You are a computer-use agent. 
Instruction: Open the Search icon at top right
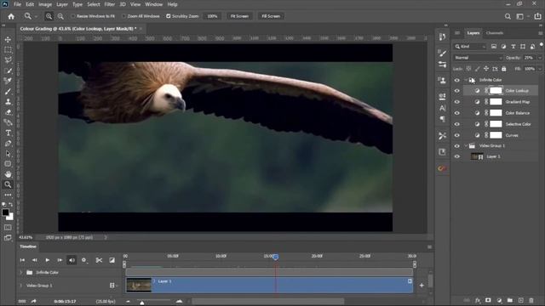508,16
